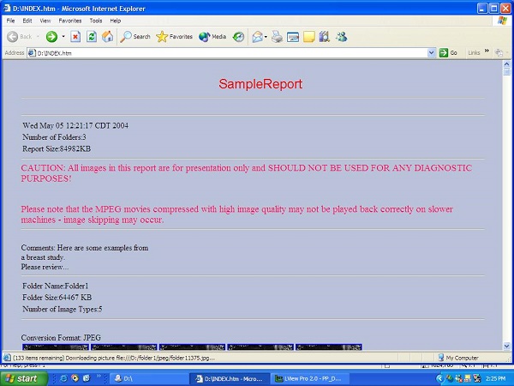514x386 pixels.
Task: Open the File menu
Action: pyautogui.click(x=11, y=20)
